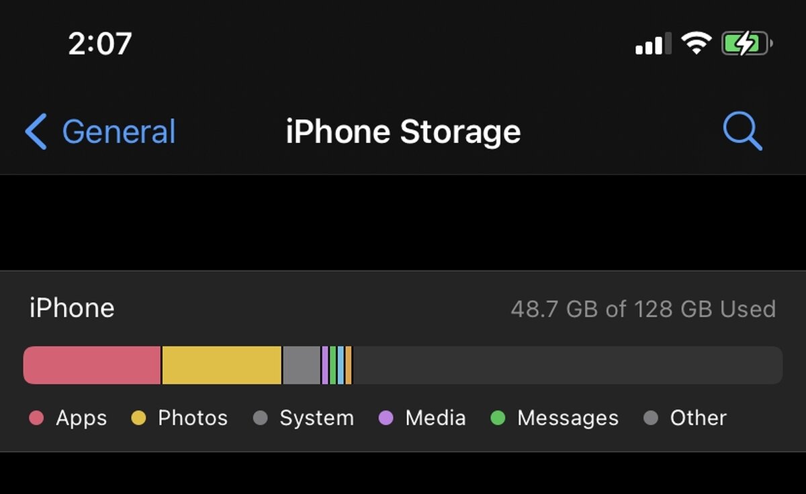Click the gray System segment in storage bar
The width and height of the screenshot is (806, 494).
[302, 365]
